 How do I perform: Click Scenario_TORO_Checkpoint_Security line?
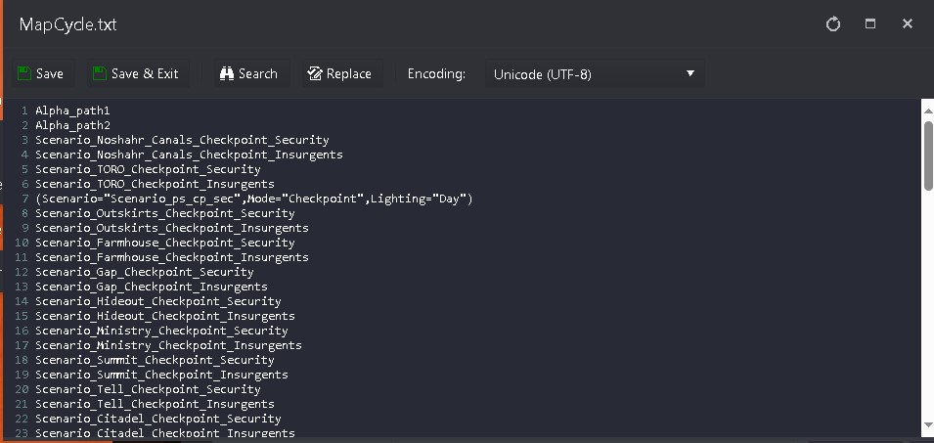click(x=148, y=169)
